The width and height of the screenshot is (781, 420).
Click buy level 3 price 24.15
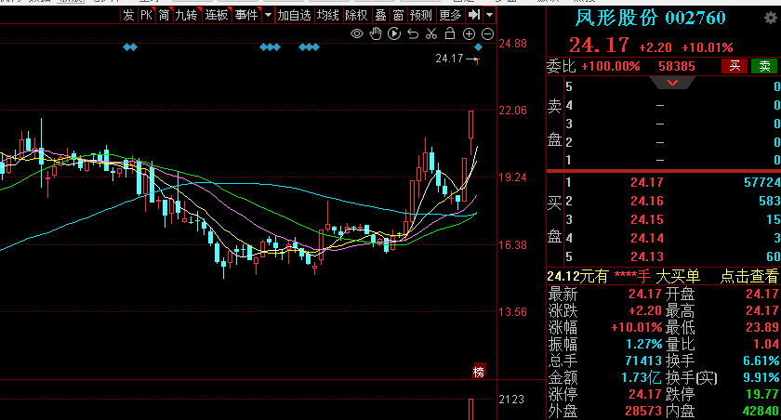click(647, 219)
